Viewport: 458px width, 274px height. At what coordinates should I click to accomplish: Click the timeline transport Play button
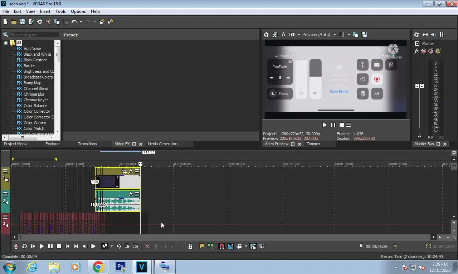tap(42, 246)
